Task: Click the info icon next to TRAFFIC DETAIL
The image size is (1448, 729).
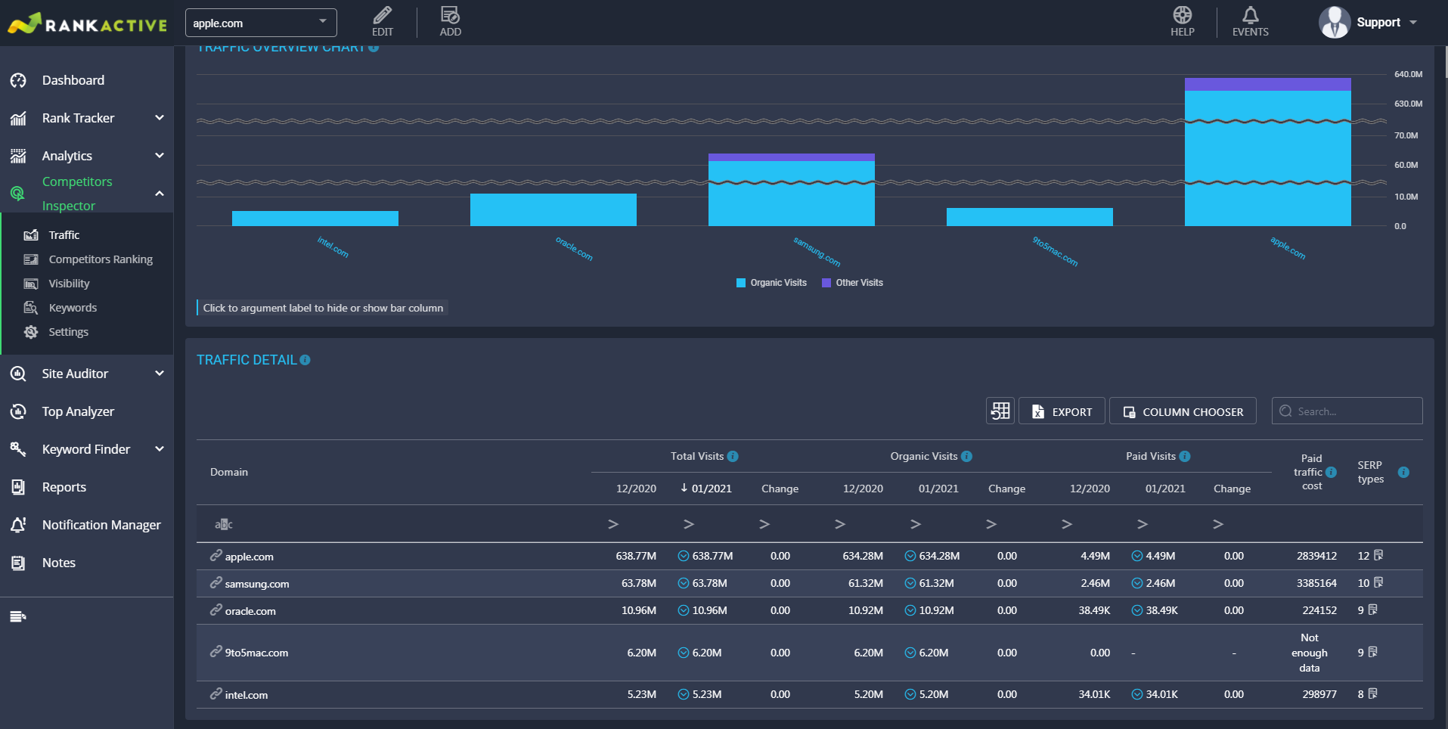Action: click(305, 360)
